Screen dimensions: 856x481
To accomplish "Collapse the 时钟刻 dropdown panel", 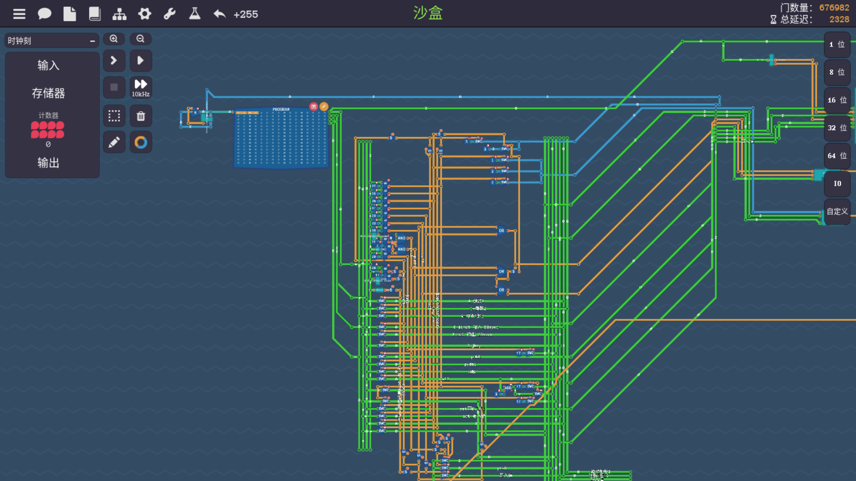I will pyautogui.click(x=92, y=41).
